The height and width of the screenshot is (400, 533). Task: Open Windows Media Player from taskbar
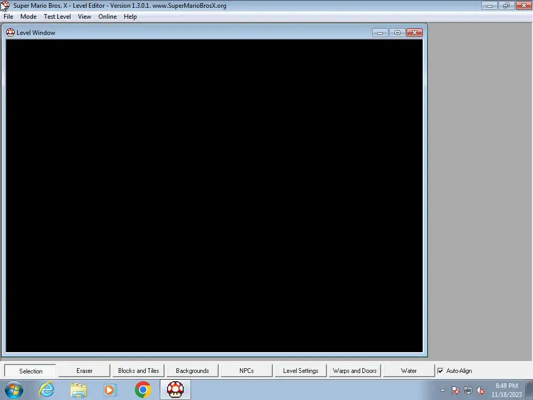click(x=110, y=390)
